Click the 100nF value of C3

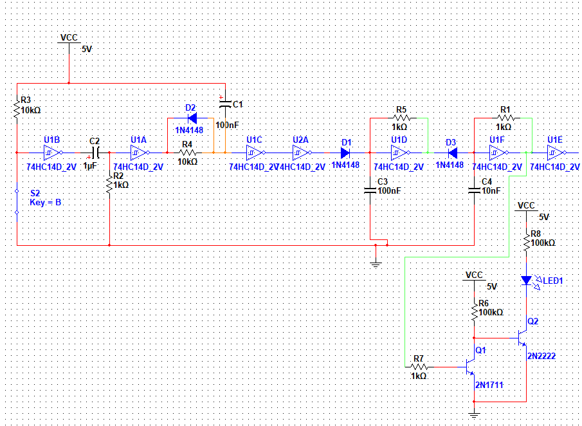click(x=389, y=191)
